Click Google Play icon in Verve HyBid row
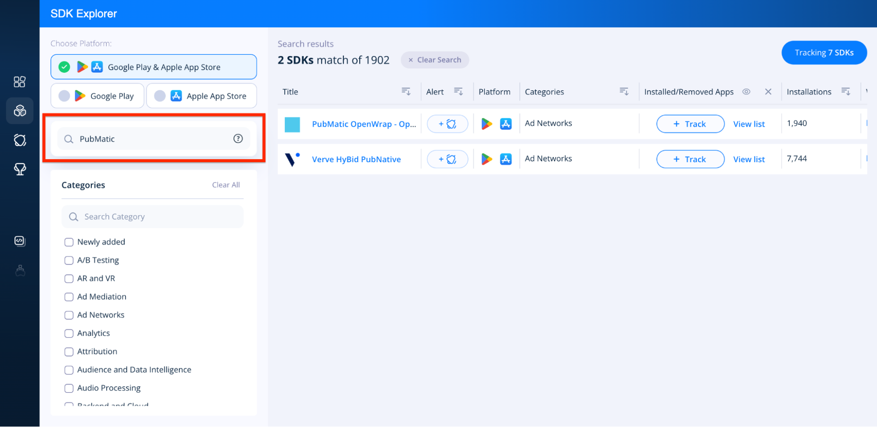Screen dimensions: 877x427 click(487, 159)
